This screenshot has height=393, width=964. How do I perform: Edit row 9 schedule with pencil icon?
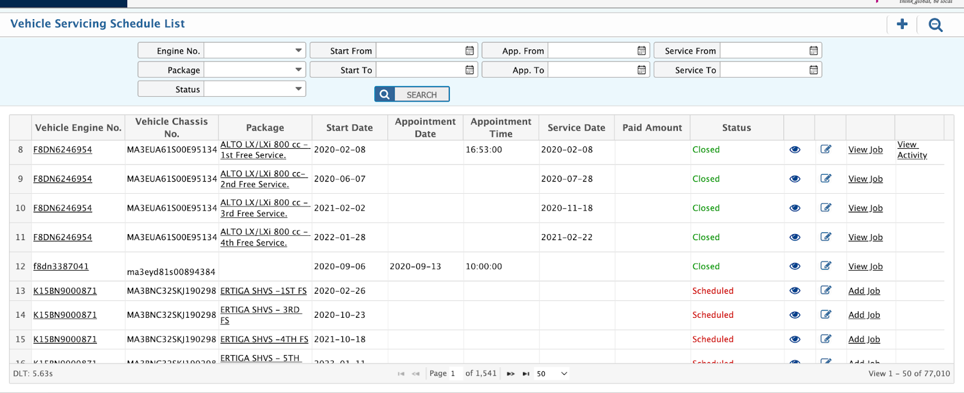coord(826,178)
